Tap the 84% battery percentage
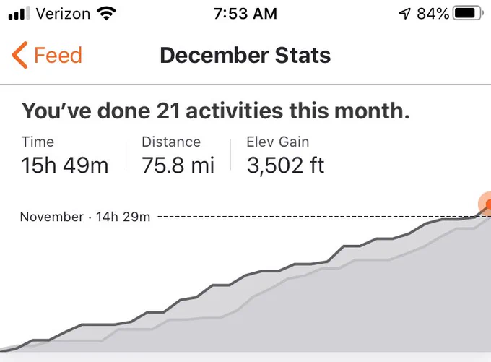 point(433,14)
